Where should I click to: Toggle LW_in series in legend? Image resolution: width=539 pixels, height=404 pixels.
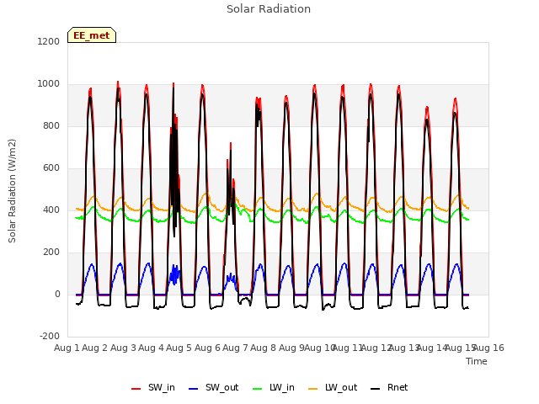[x=273, y=387]
